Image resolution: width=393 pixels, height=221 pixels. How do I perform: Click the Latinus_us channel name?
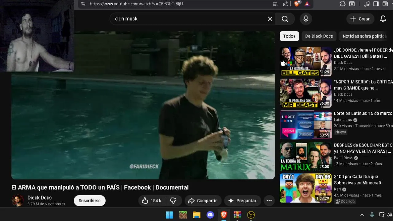(343, 120)
